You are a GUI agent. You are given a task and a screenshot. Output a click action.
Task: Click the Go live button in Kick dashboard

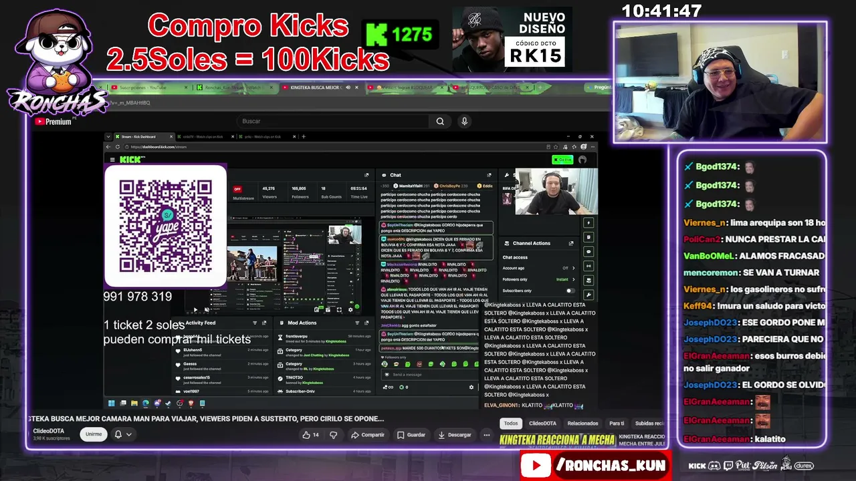pyautogui.click(x=562, y=160)
